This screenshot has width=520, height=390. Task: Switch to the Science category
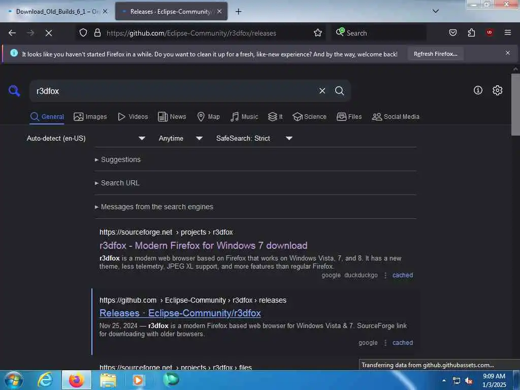point(309,117)
